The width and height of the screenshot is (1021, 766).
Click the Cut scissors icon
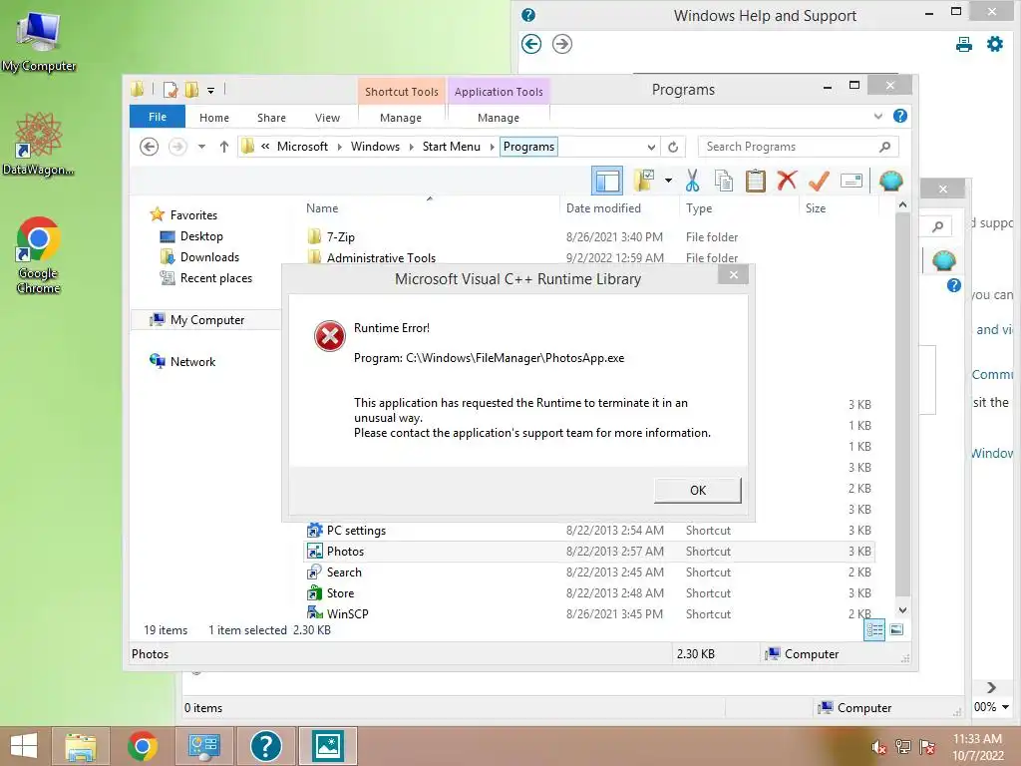[692, 182]
